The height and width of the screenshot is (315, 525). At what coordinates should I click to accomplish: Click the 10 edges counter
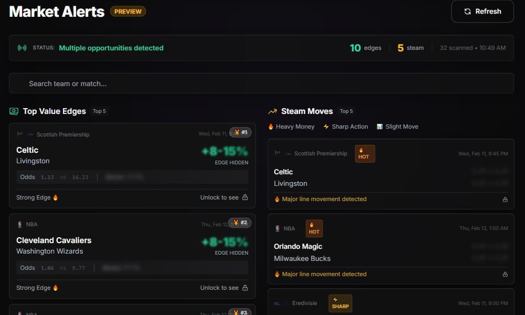366,47
